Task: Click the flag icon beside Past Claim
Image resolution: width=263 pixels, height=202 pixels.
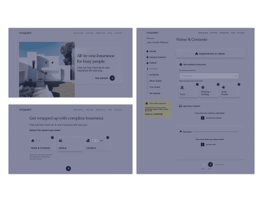Action: pos(181,131)
